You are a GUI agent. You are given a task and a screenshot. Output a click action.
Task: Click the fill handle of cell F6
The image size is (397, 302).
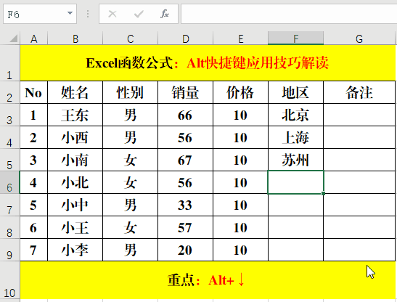(x=323, y=194)
